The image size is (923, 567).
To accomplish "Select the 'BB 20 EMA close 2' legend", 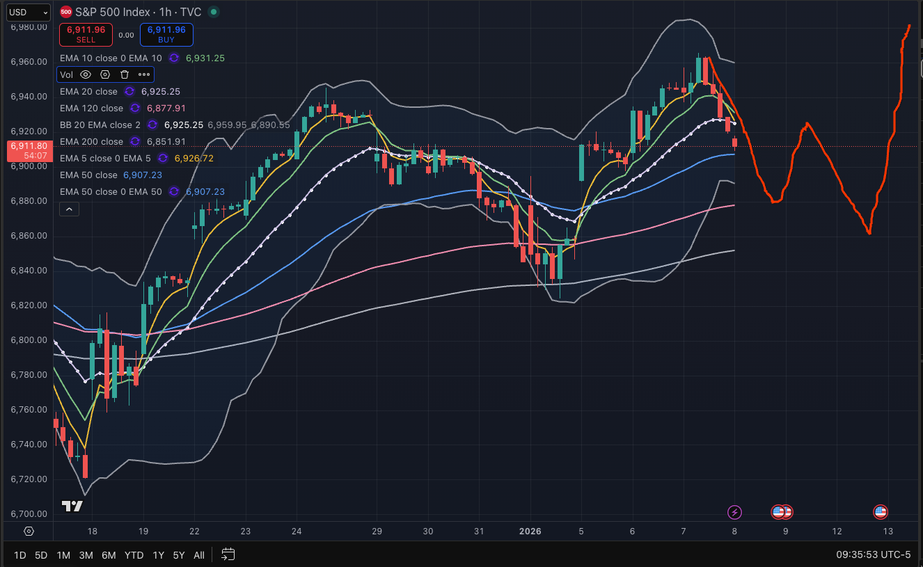I will 100,125.
